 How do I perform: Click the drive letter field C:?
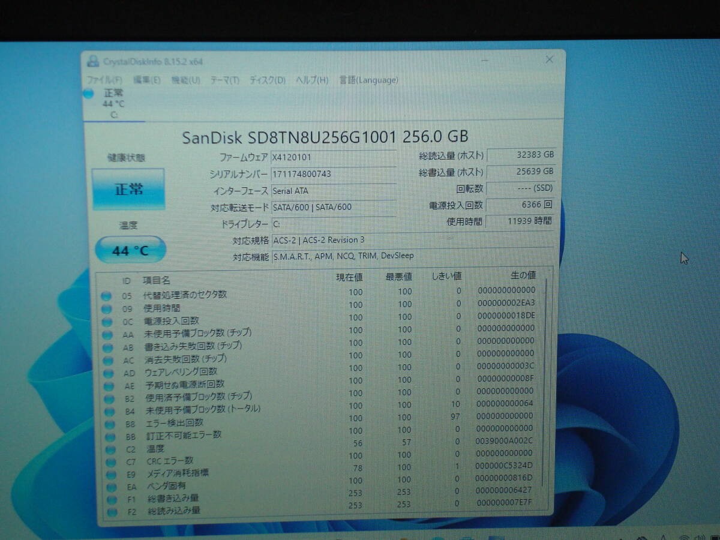coord(333,224)
